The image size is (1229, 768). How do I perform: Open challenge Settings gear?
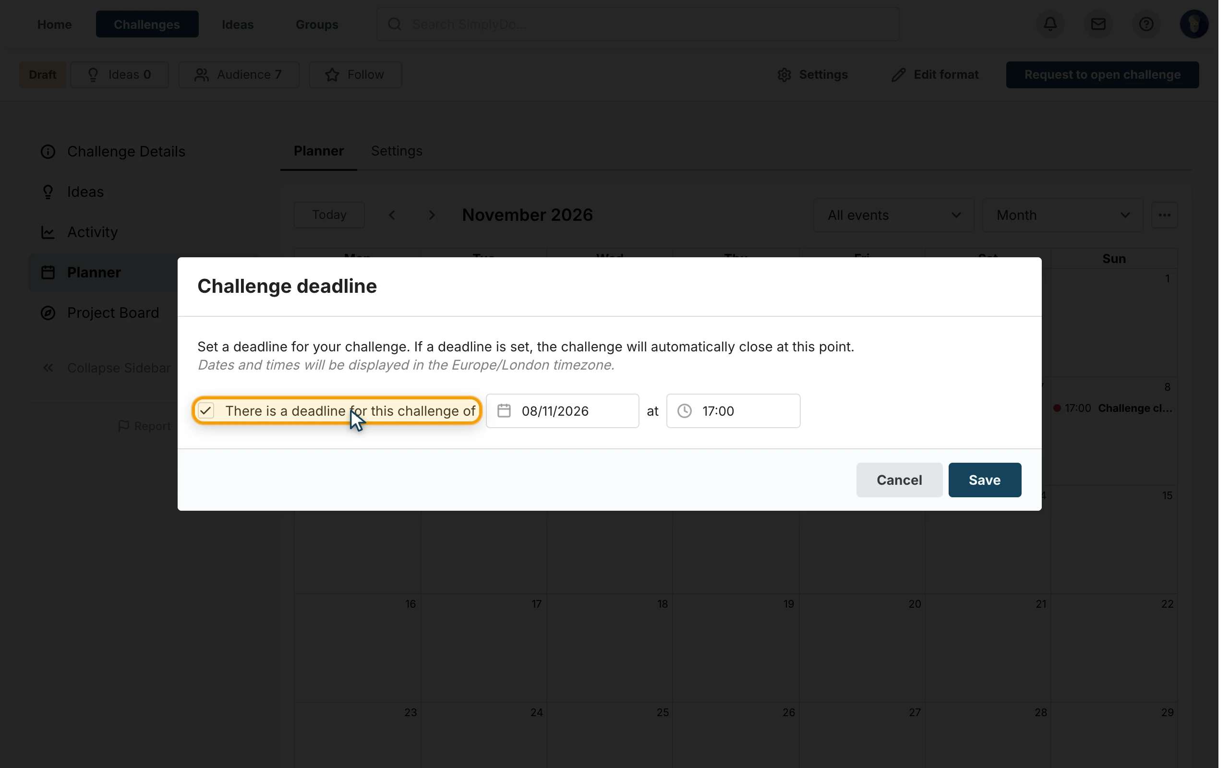click(812, 75)
